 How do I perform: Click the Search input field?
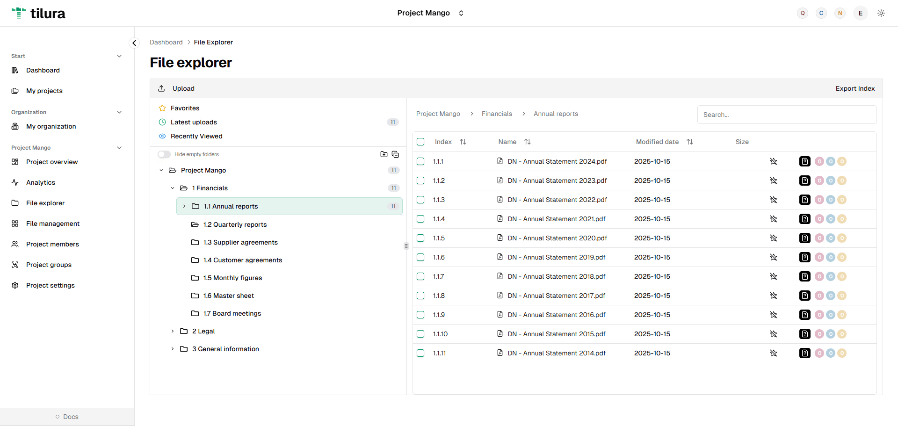(x=787, y=115)
